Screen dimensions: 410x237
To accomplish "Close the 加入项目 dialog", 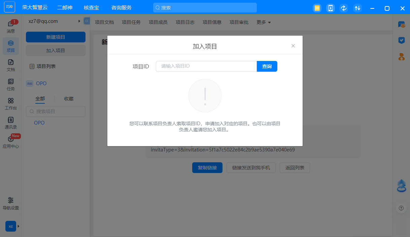I will pos(293,46).
